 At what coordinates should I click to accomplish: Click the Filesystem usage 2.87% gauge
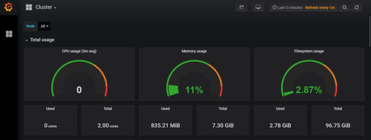pyautogui.click(x=308, y=82)
